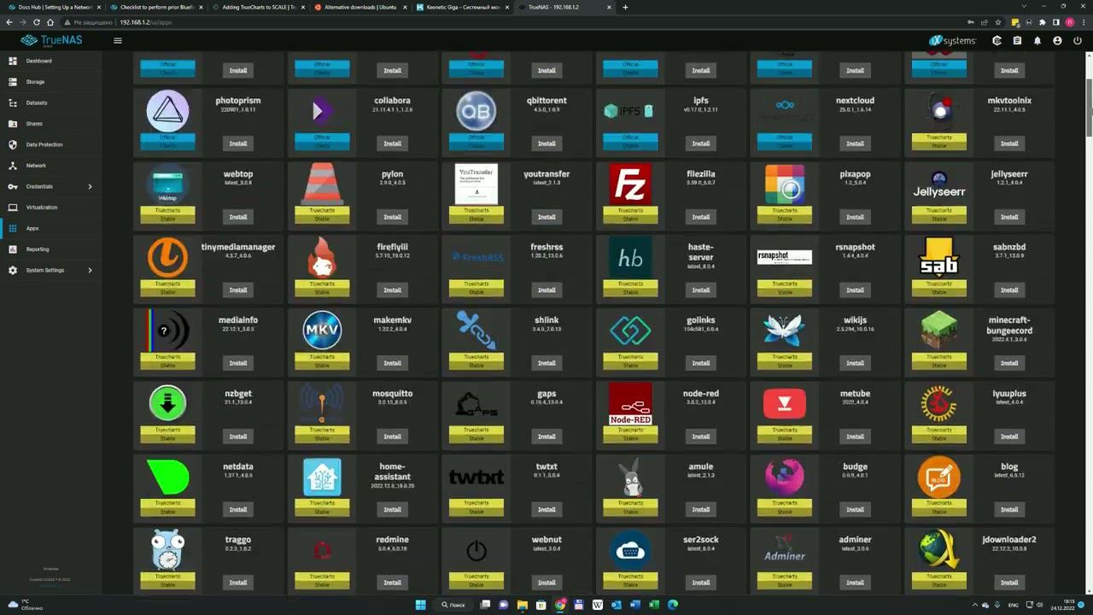
Task: Open the Dashboard icon in the sidebar
Action: click(13, 61)
